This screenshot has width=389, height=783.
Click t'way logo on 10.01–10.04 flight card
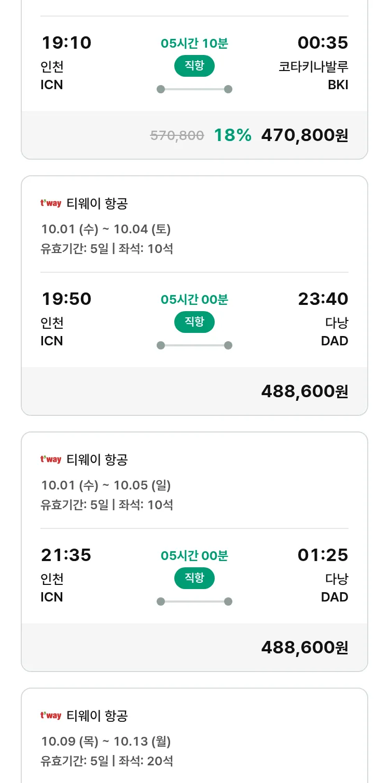coord(51,204)
